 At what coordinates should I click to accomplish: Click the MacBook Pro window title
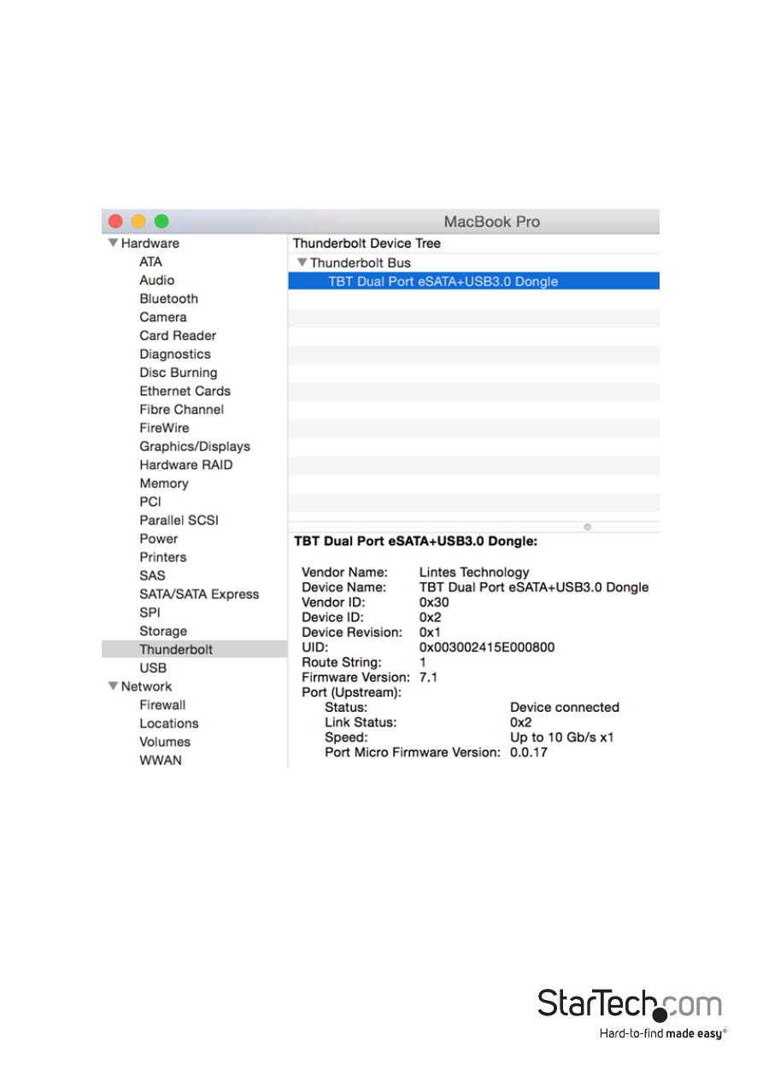[x=492, y=222]
